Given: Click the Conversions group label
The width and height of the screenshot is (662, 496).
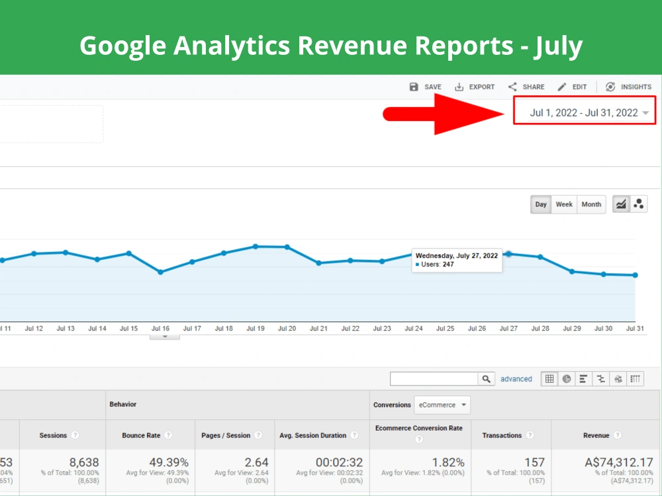Looking at the screenshot, I should coord(392,405).
